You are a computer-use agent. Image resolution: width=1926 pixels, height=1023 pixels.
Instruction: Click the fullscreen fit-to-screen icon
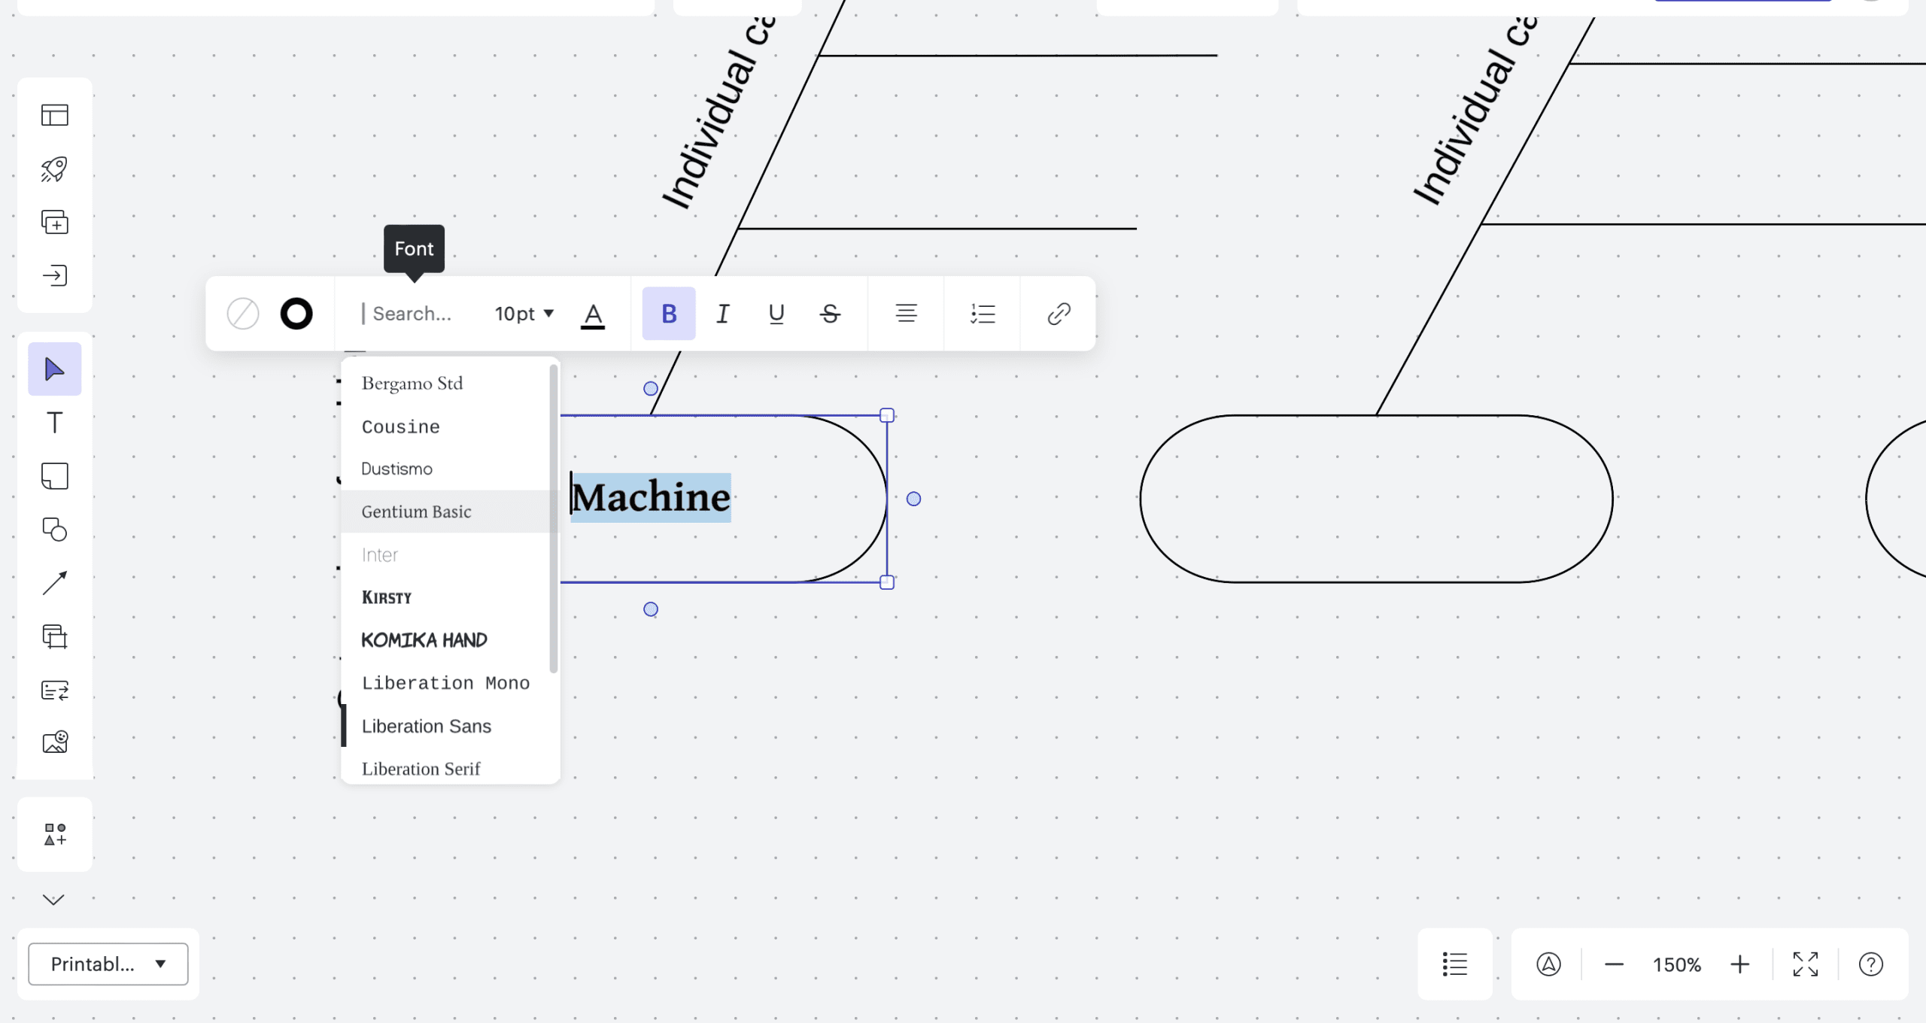1805,964
